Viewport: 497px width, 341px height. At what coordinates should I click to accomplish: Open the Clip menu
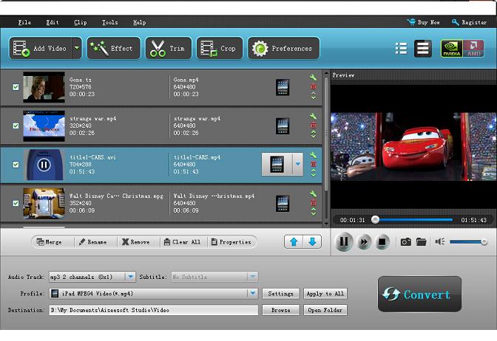click(80, 22)
